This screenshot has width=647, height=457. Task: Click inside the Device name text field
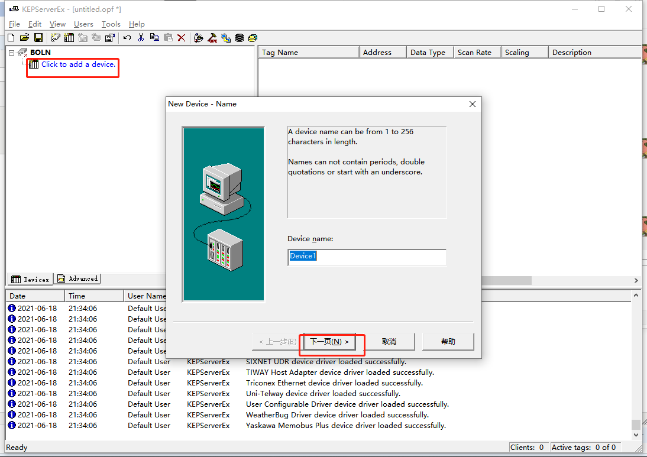coord(367,257)
